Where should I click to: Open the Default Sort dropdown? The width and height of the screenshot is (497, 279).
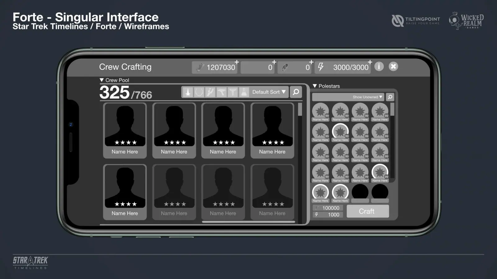[269, 92]
